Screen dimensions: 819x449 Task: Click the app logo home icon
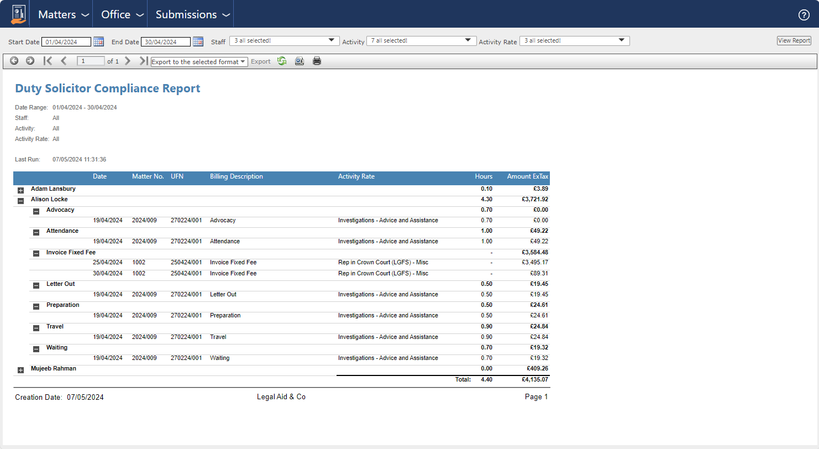pos(18,14)
